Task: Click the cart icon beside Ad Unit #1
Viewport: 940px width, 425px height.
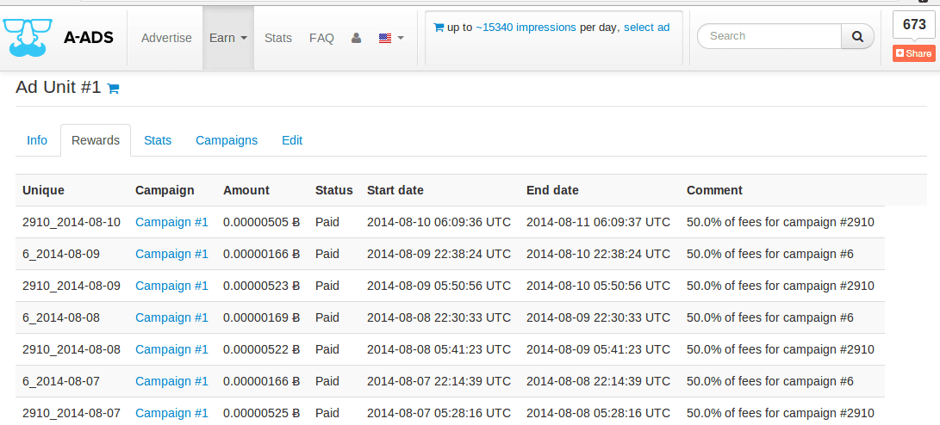Action: pyautogui.click(x=113, y=89)
